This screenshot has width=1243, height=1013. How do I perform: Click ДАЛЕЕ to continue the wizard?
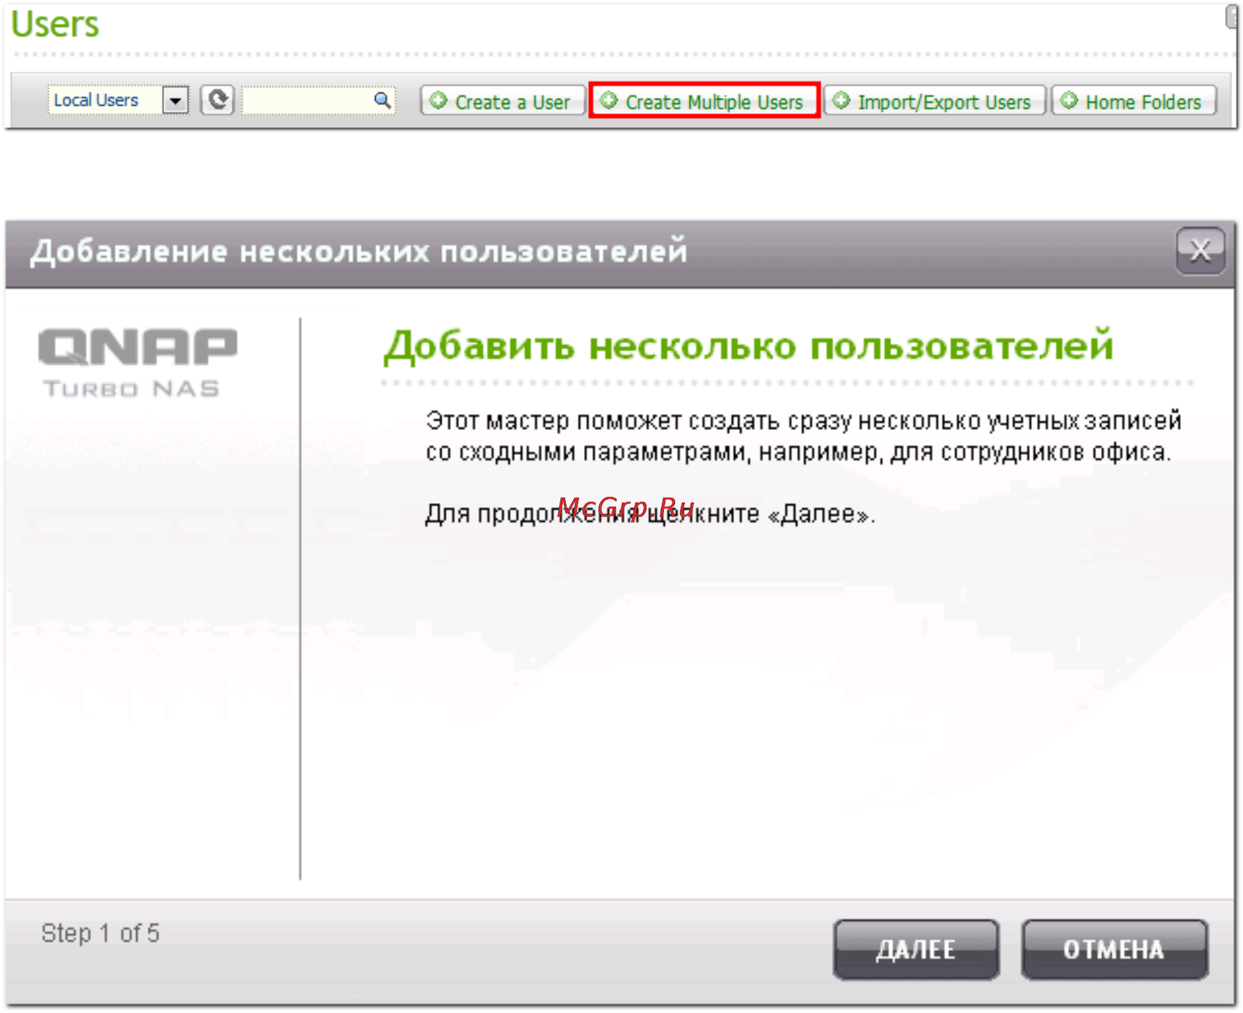point(916,949)
